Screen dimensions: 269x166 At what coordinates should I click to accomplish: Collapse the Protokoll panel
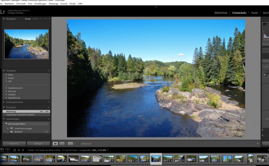(4, 107)
